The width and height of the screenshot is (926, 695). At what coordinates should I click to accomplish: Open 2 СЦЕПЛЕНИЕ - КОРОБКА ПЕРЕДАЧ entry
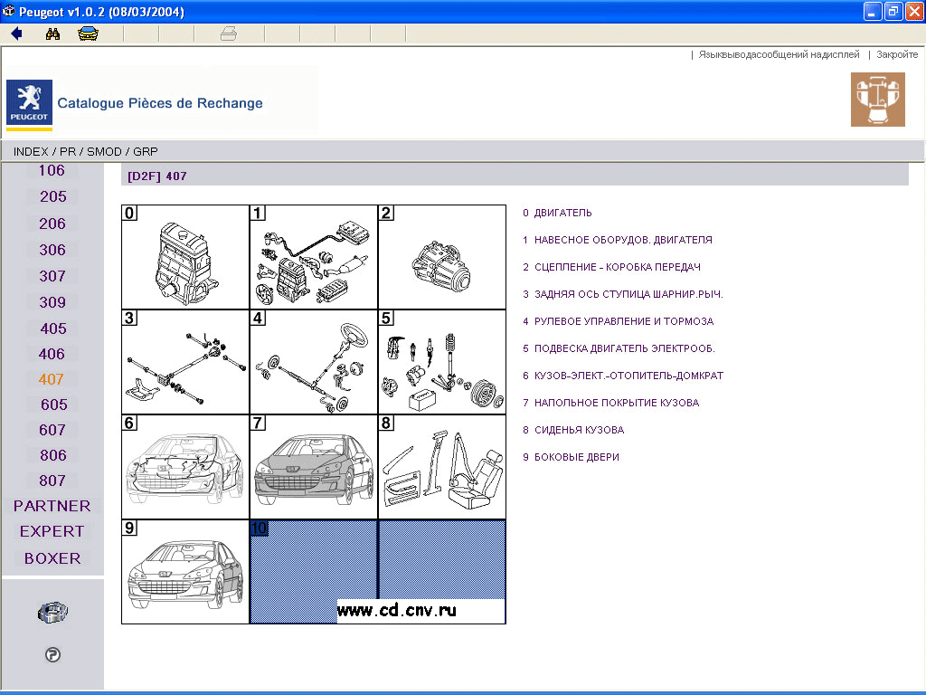tap(612, 267)
